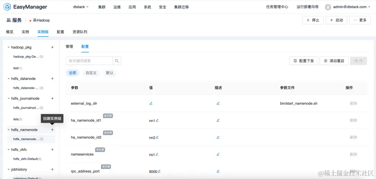Edit description of ha_namenode_id2
This screenshot has height=179, width=376.
pyautogui.click(x=218, y=137)
